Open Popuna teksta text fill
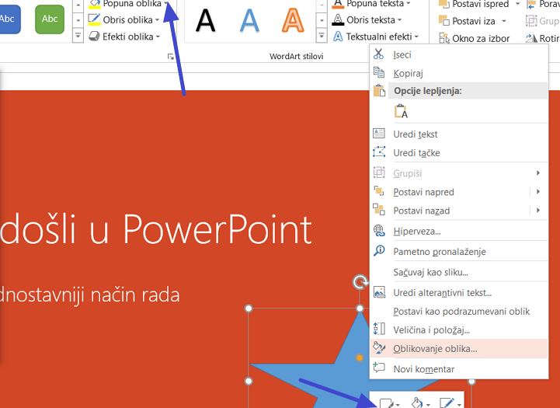Viewport: 560px width, 408px height. (x=371, y=4)
